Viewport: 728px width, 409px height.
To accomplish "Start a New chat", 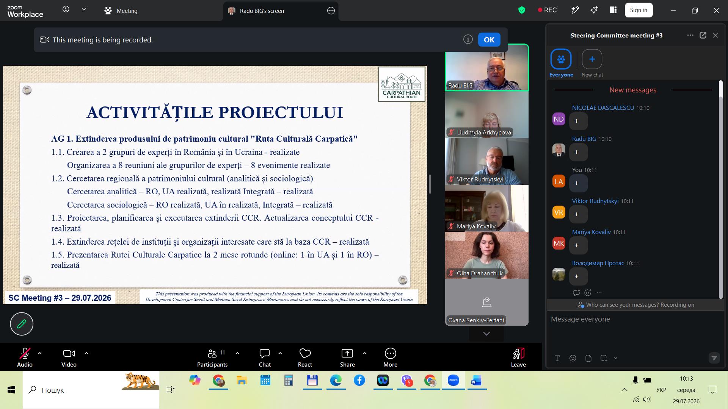I will pos(592,63).
